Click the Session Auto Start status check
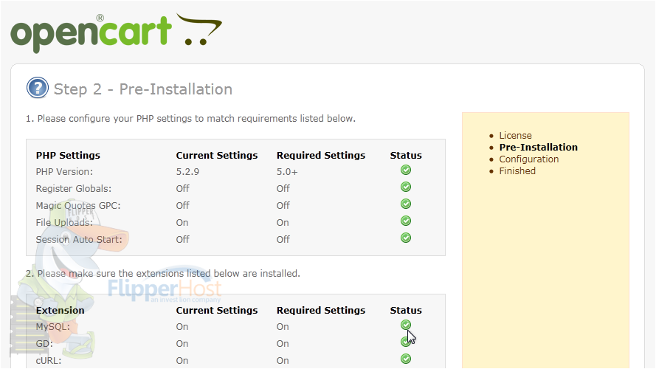This screenshot has height=369, width=656. [x=406, y=238]
